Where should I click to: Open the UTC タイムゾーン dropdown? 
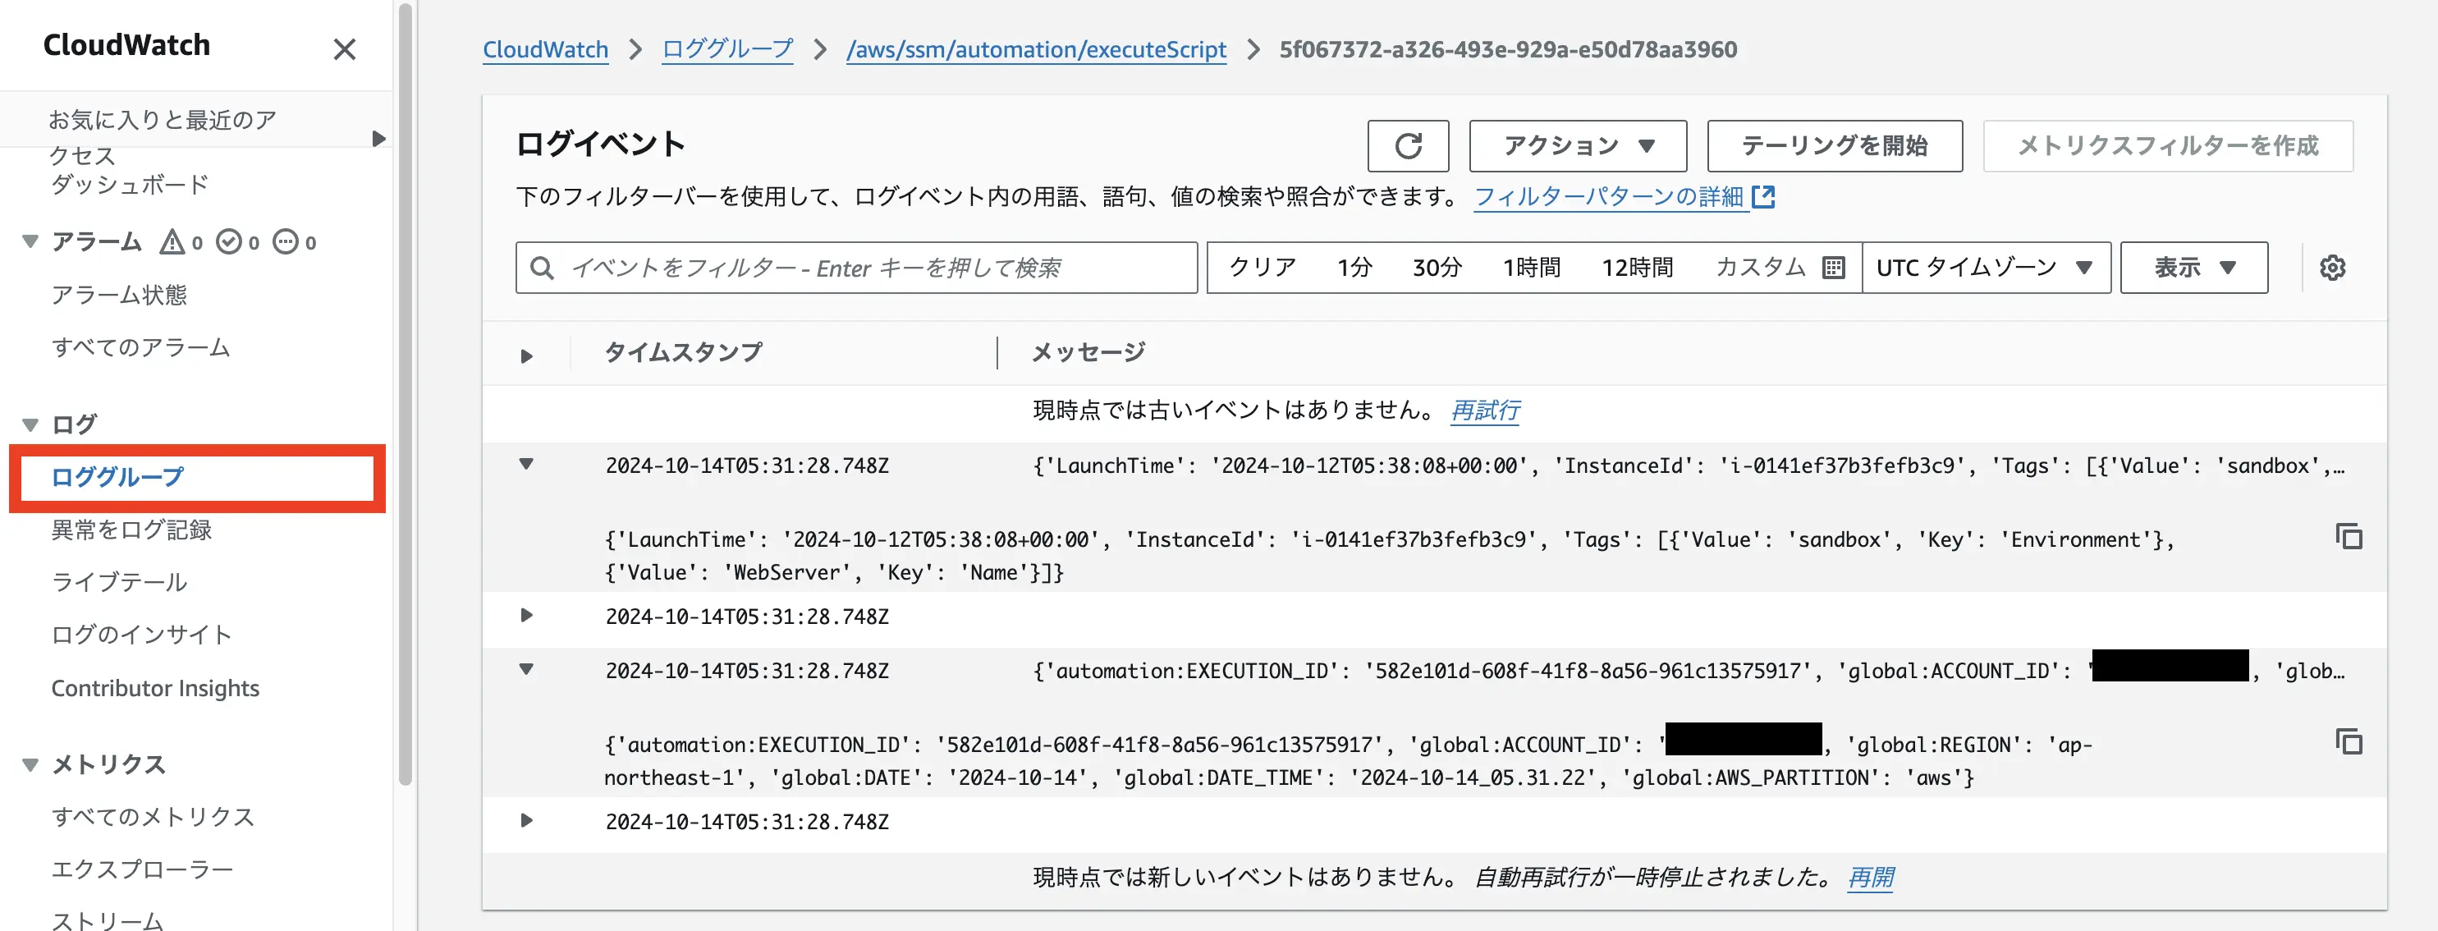tap(1985, 267)
